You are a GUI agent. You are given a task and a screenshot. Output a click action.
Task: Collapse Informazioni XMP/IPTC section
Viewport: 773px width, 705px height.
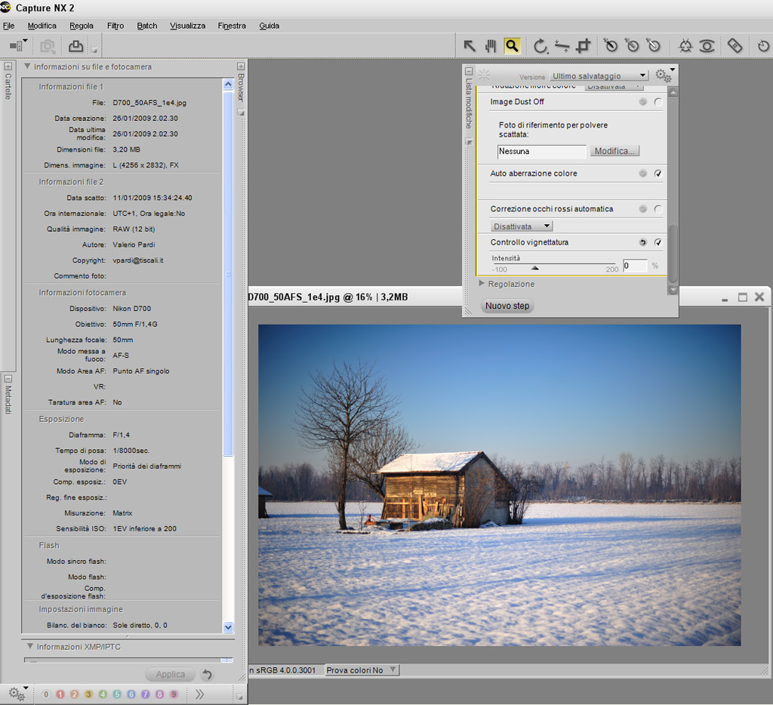coord(30,646)
